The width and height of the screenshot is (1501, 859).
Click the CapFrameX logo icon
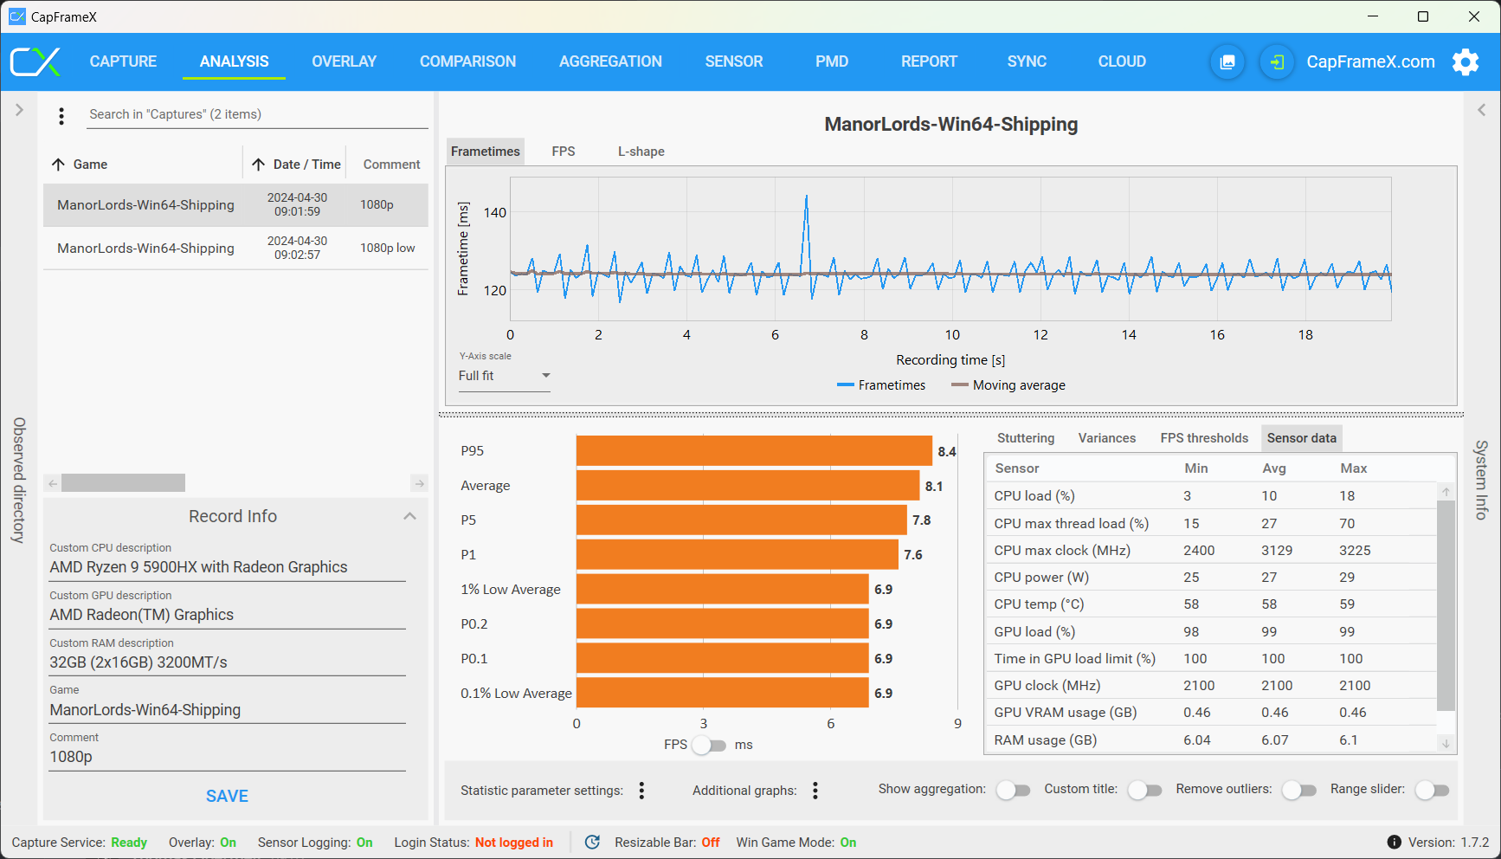[35, 61]
